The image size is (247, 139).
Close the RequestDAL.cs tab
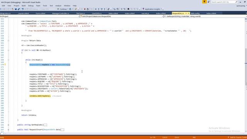[x=188, y=14]
